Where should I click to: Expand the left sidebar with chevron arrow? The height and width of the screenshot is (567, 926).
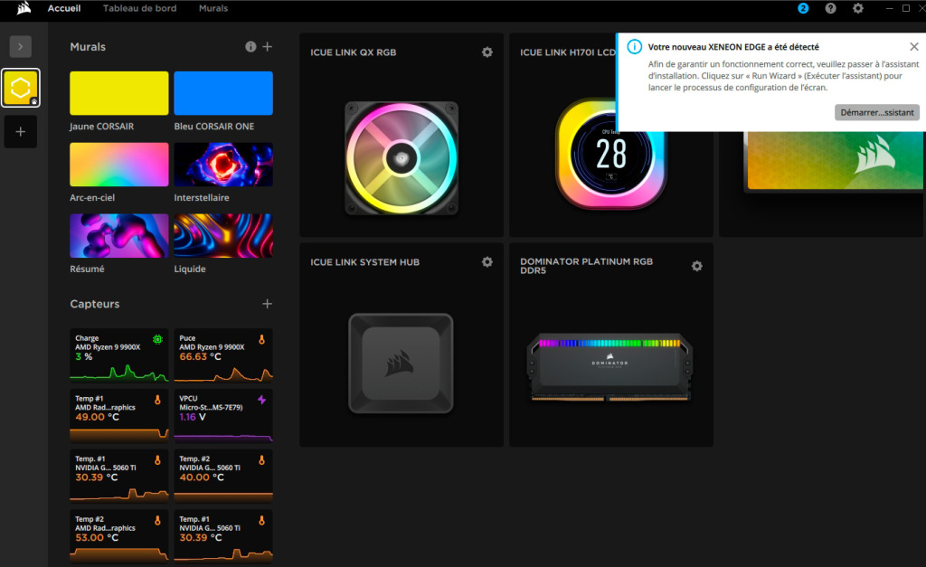coord(20,47)
